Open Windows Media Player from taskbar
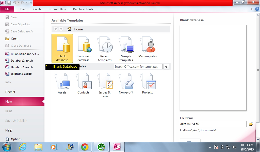Screen dimensions: 260x152 [54, 147]
